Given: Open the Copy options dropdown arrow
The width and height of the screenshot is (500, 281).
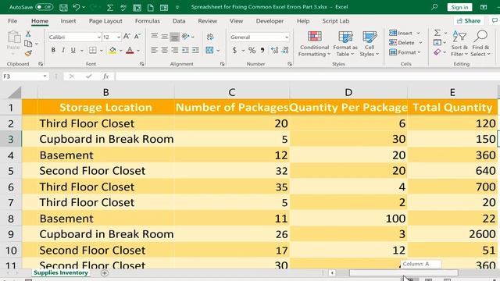Looking at the screenshot, I should point(37,44).
